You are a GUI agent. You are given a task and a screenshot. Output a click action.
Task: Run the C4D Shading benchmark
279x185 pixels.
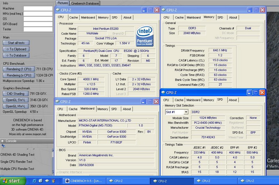click(x=15, y=94)
